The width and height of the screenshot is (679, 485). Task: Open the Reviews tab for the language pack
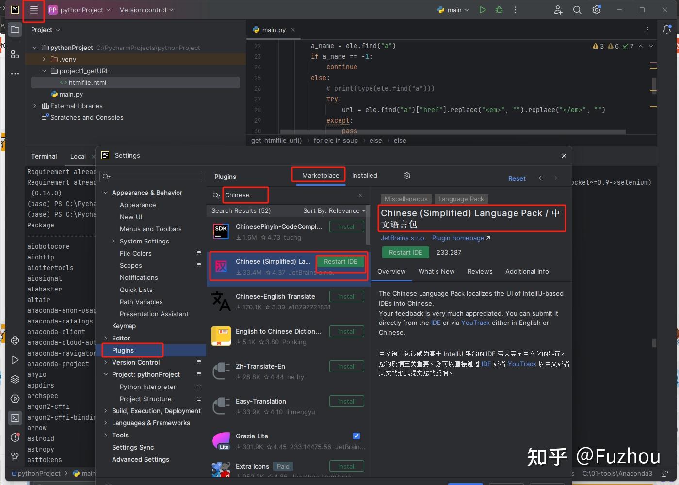(x=480, y=272)
